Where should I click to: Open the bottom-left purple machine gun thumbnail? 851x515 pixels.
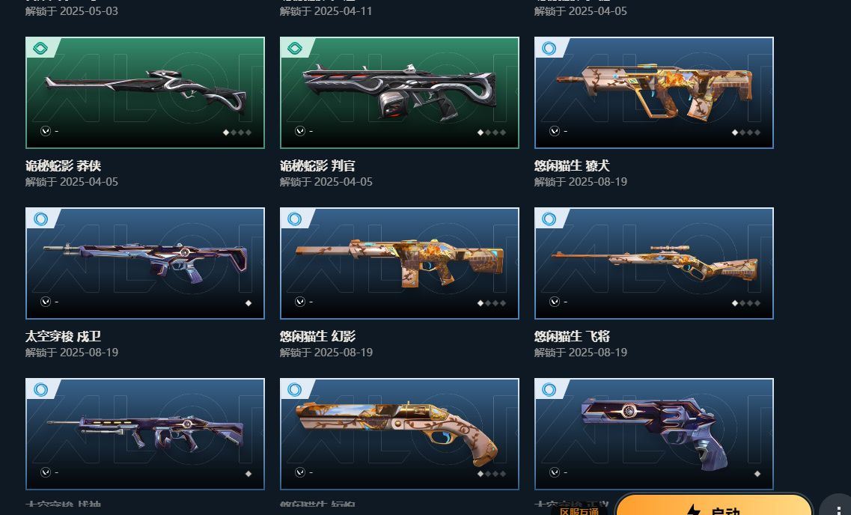coord(145,434)
